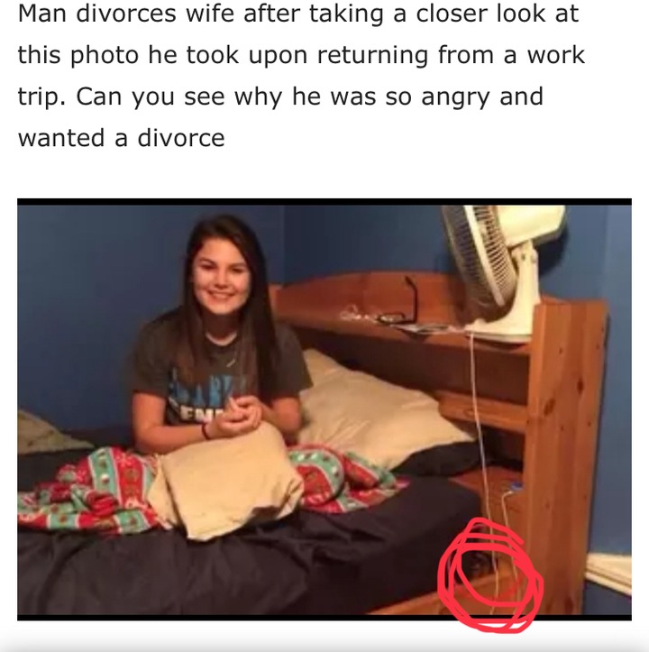The height and width of the screenshot is (652, 649).
Task: Click the white fan on the headboard
Action: pyautogui.click(x=503, y=272)
